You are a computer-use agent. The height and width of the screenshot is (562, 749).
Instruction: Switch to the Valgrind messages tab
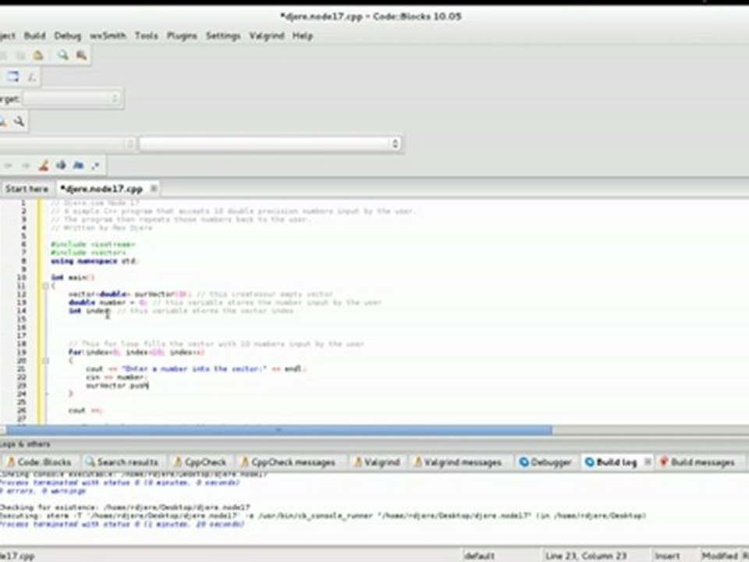pos(458,462)
